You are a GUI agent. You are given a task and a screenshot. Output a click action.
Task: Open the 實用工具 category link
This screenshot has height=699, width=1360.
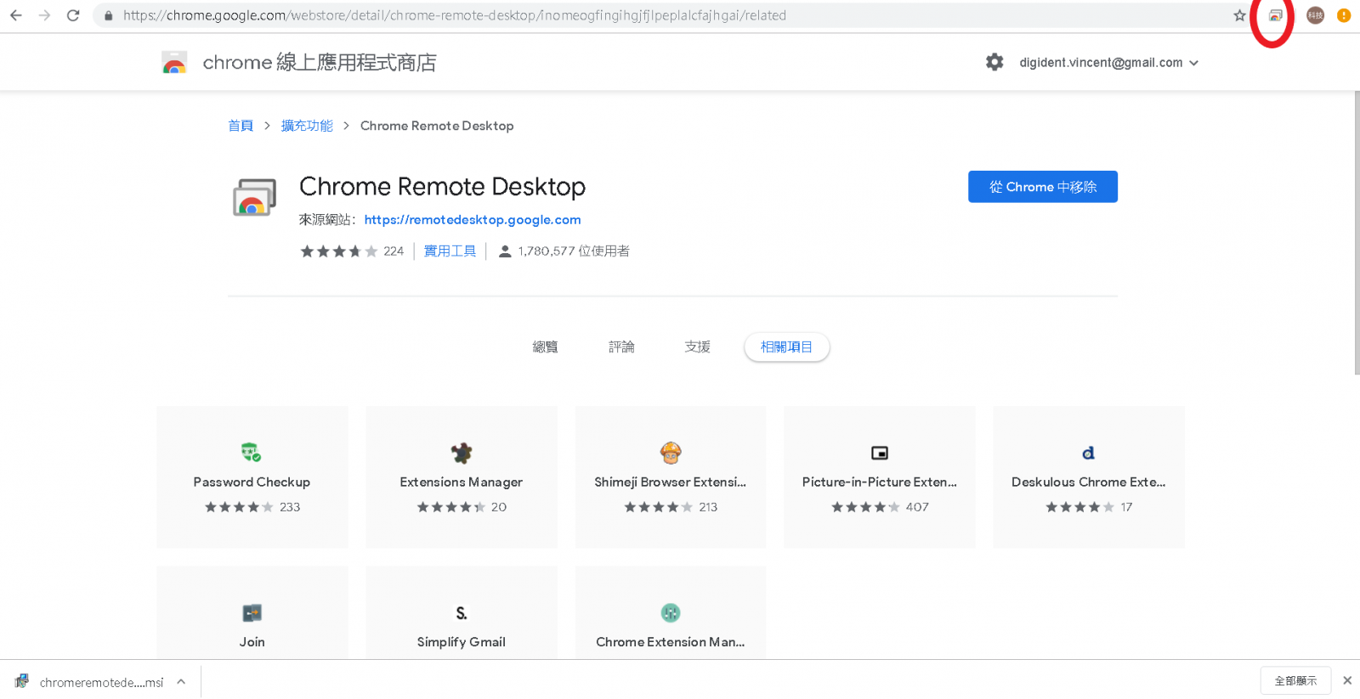click(450, 251)
